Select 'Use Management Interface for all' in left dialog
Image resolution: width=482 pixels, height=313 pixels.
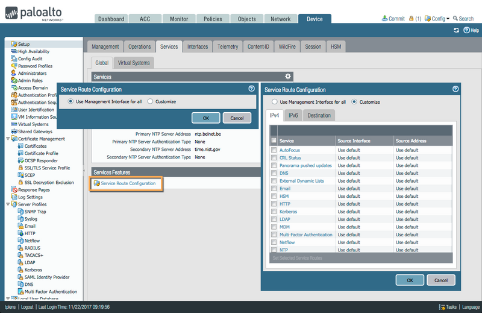pos(70,101)
